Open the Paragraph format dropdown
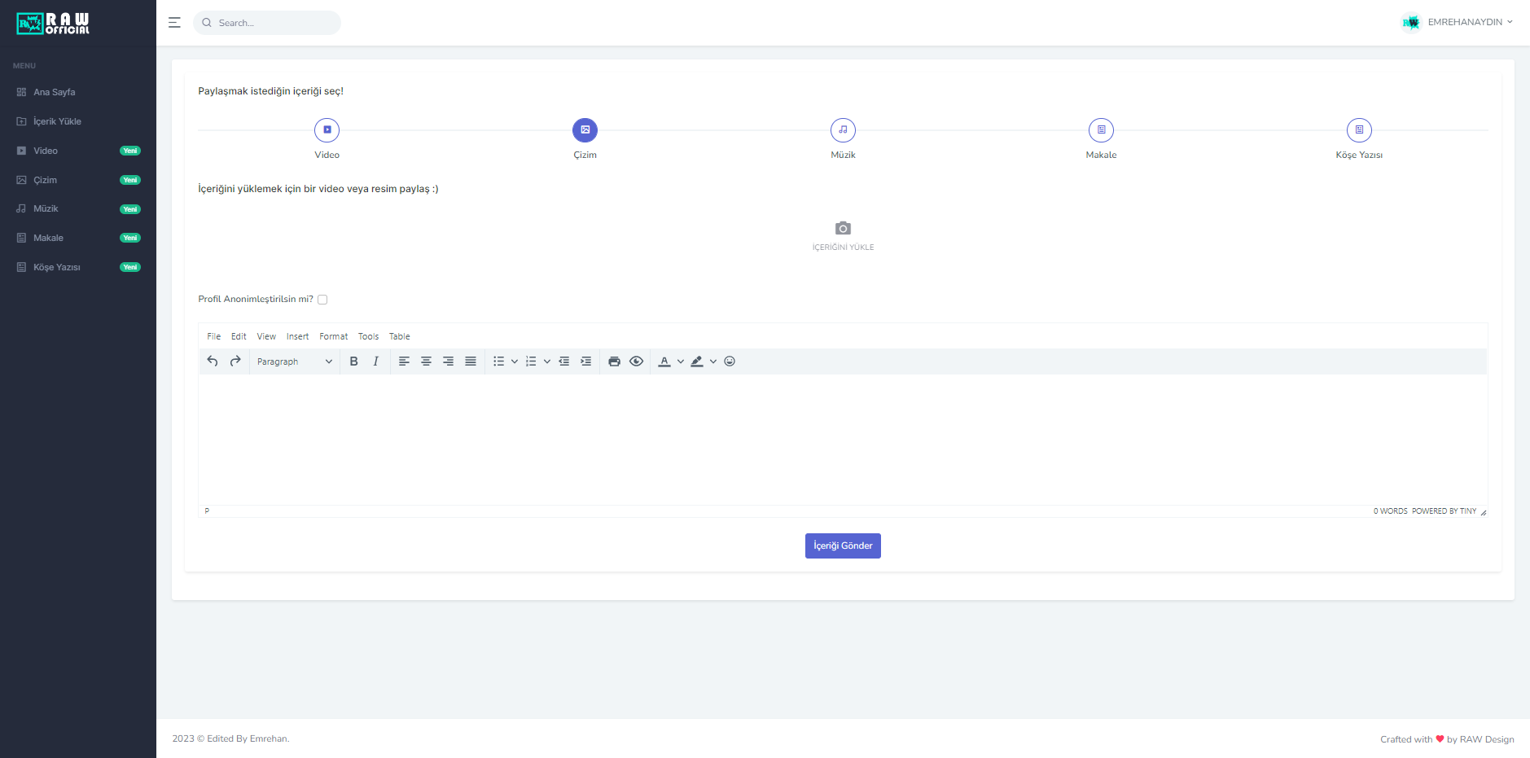The width and height of the screenshot is (1530, 758). click(293, 361)
